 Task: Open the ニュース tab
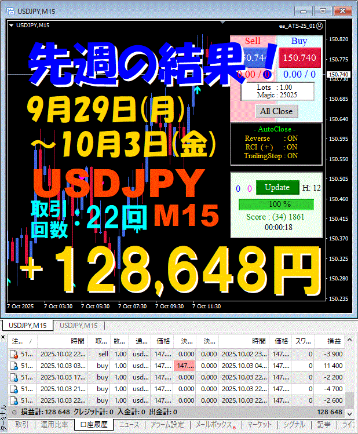[x=129, y=425]
